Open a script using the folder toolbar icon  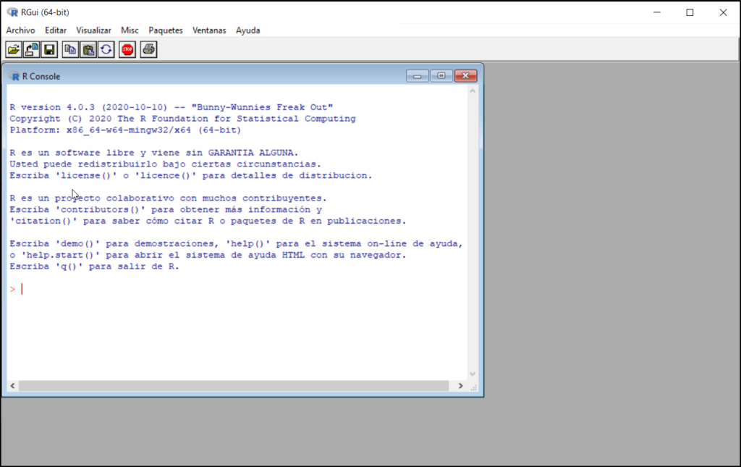point(14,49)
